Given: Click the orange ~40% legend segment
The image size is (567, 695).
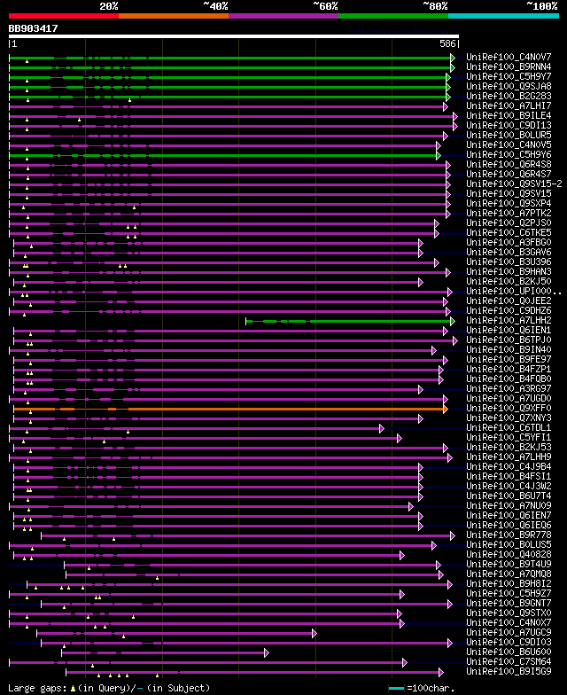Looking at the screenshot, I should tap(174, 16).
